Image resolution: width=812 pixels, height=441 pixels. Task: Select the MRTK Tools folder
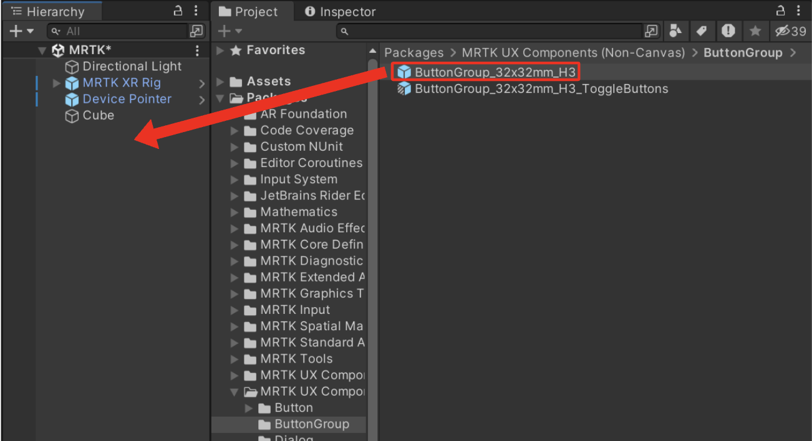pos(296,359)
